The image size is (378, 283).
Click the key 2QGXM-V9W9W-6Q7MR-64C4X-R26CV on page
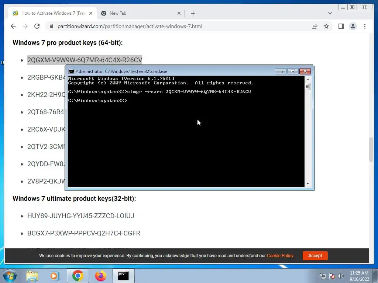click(x=85, y=60)
